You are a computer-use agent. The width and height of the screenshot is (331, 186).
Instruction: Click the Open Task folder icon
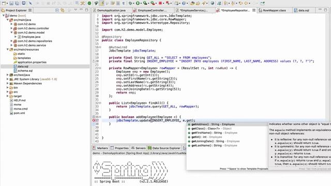point(198,3)
